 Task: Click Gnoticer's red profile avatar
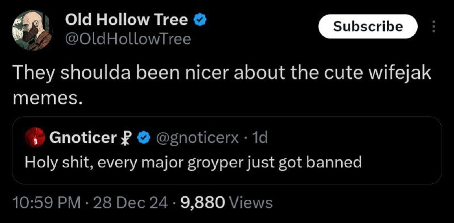click(35, 137)
